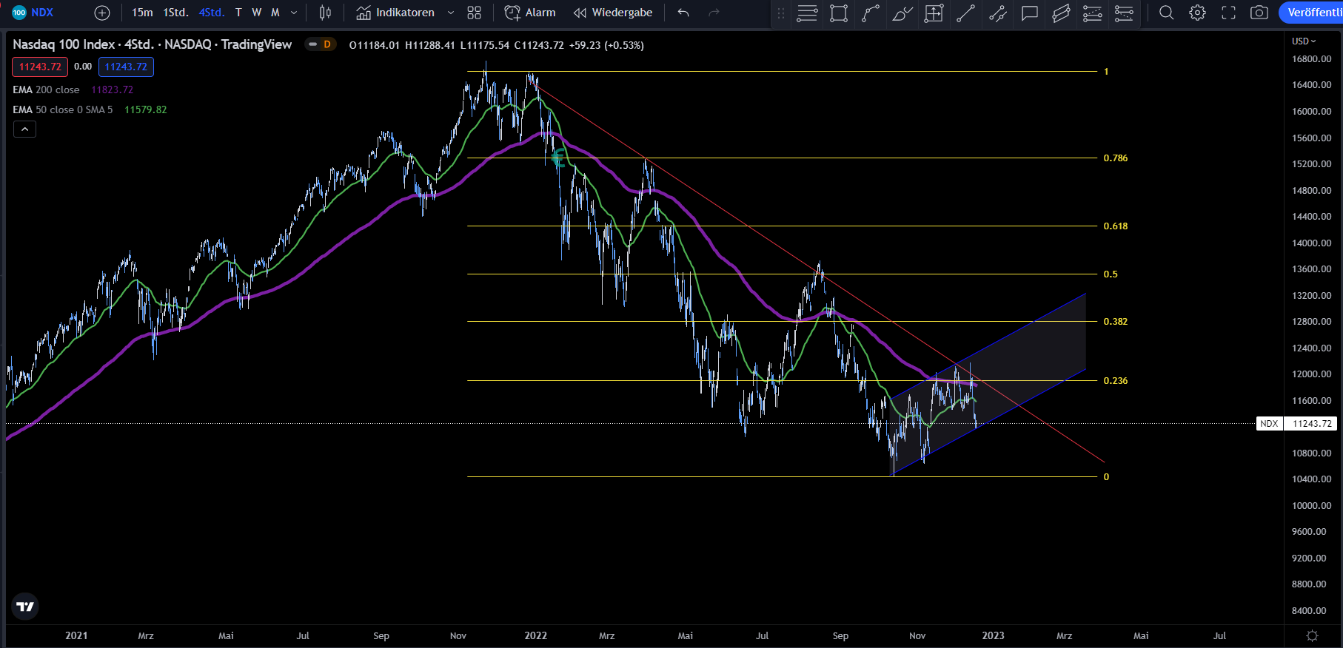Select the 4Std. timeframe
1343x648 pixels.
coord(211,13)
